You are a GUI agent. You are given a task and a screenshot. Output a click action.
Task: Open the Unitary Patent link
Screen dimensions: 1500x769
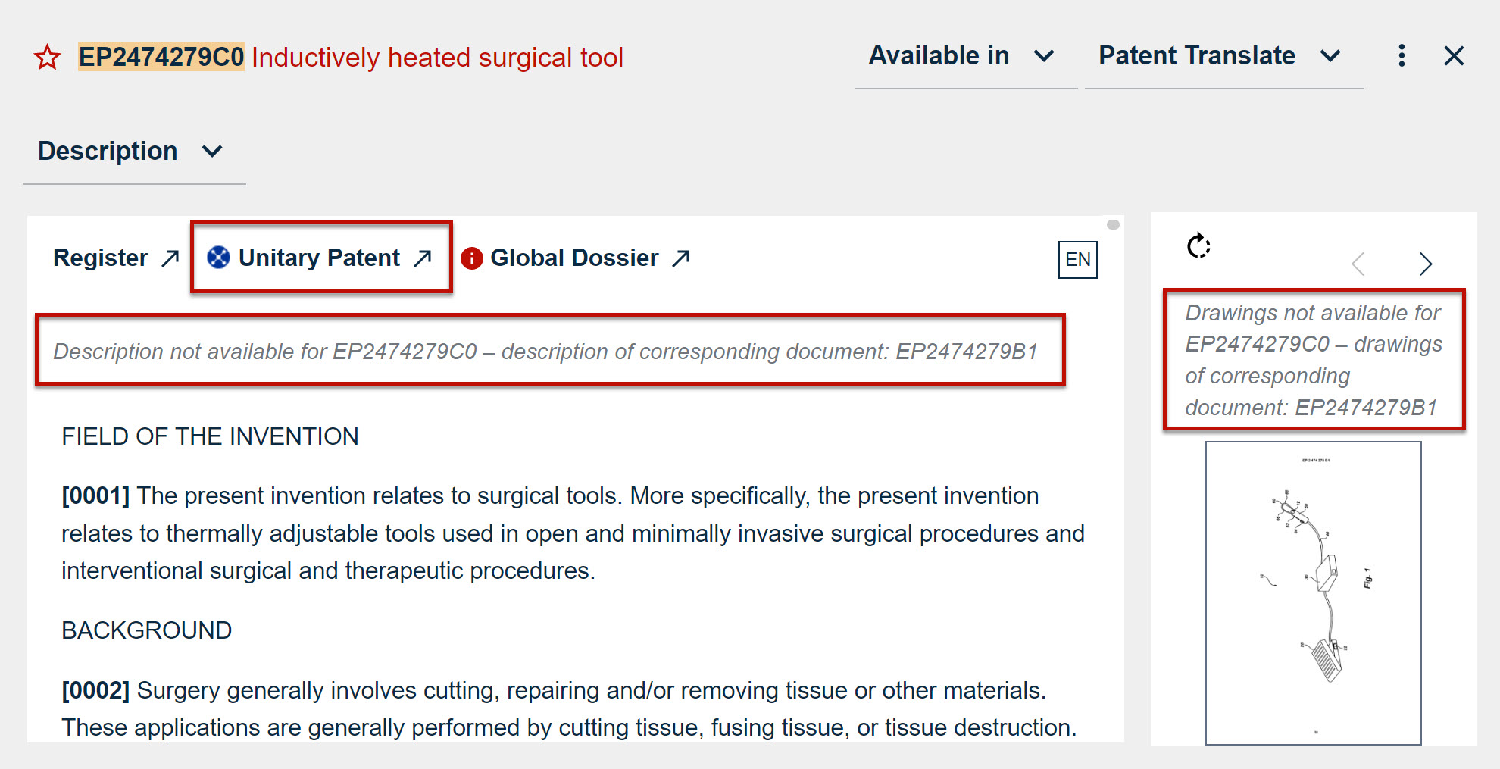tap(319, 258)
